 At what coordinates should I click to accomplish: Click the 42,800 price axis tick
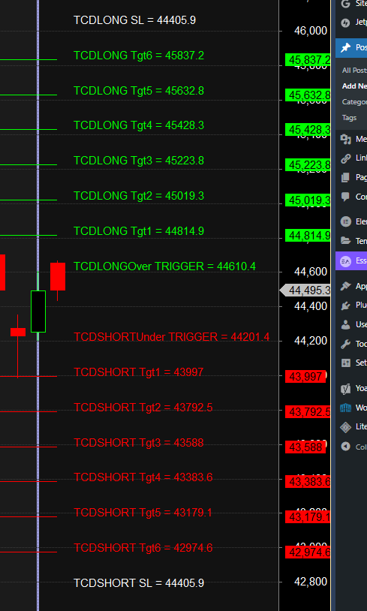(x=311, y=582)
